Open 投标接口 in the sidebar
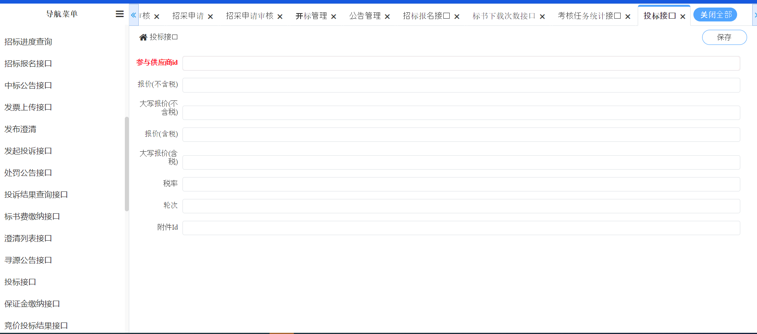 pos(20,282)
